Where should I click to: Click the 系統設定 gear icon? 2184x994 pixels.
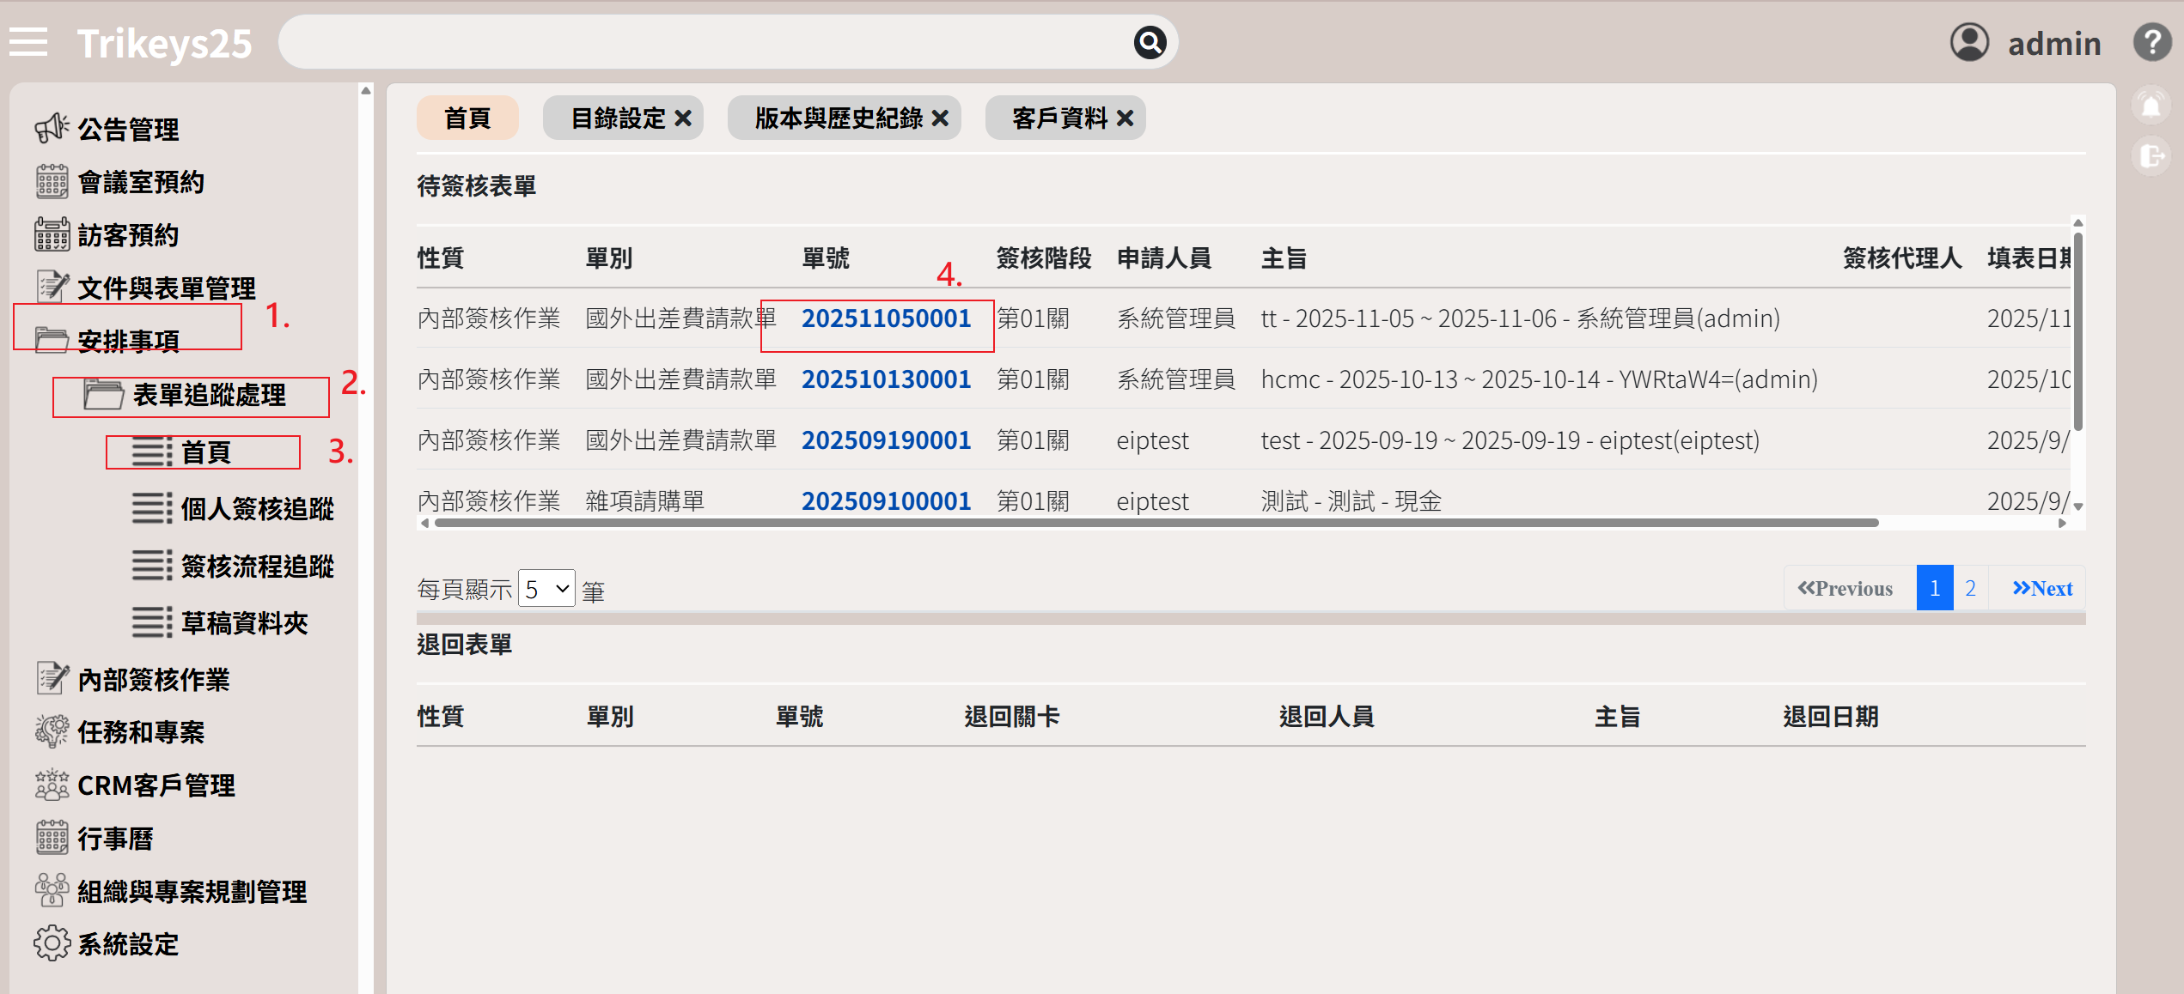pyautogui.click(x=52, y=943)
